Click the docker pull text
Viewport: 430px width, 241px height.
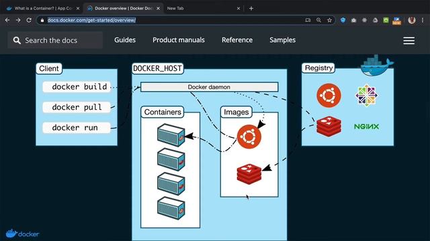pyautogui.click(x=77, y=107)
